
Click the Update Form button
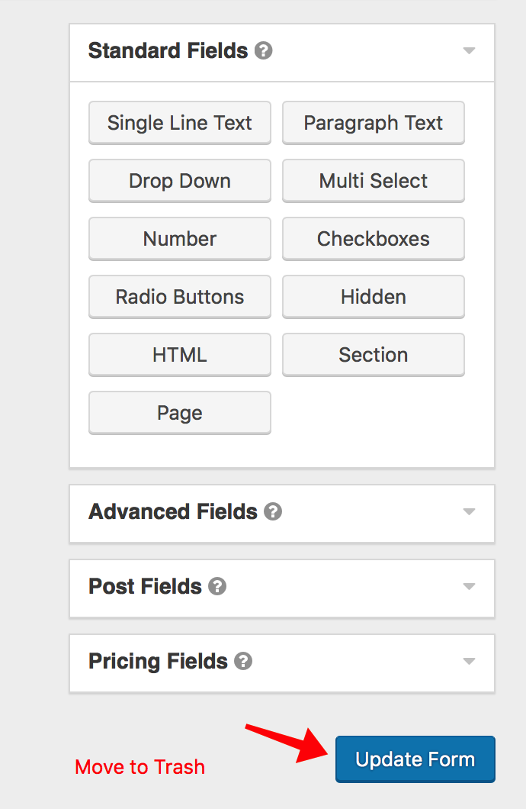(415, 759)
